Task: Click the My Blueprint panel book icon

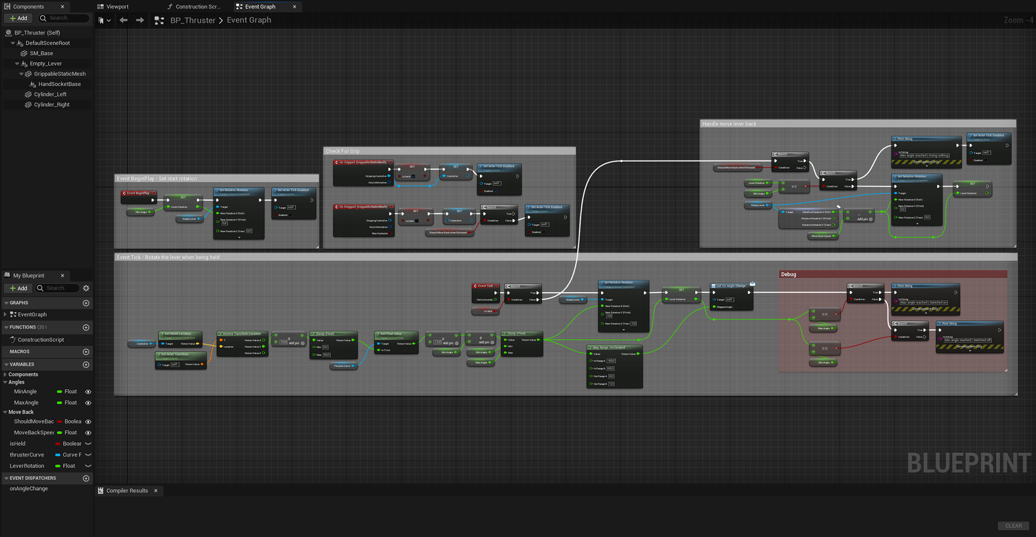Action: pos(8,275)
